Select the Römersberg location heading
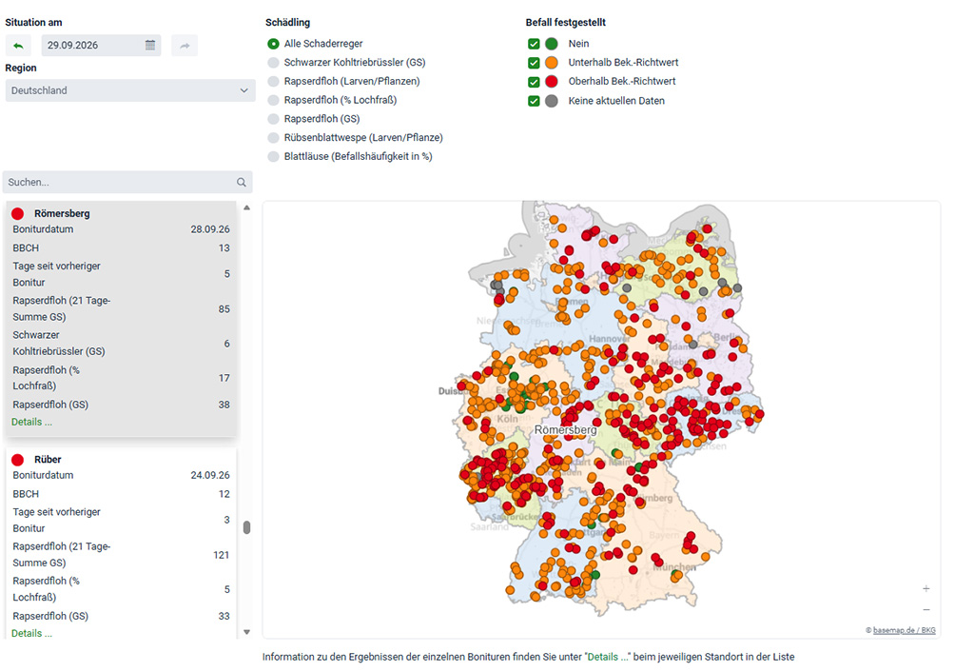Image resolution: width=974 pixels, height=672 pixels. pos(62,214)
